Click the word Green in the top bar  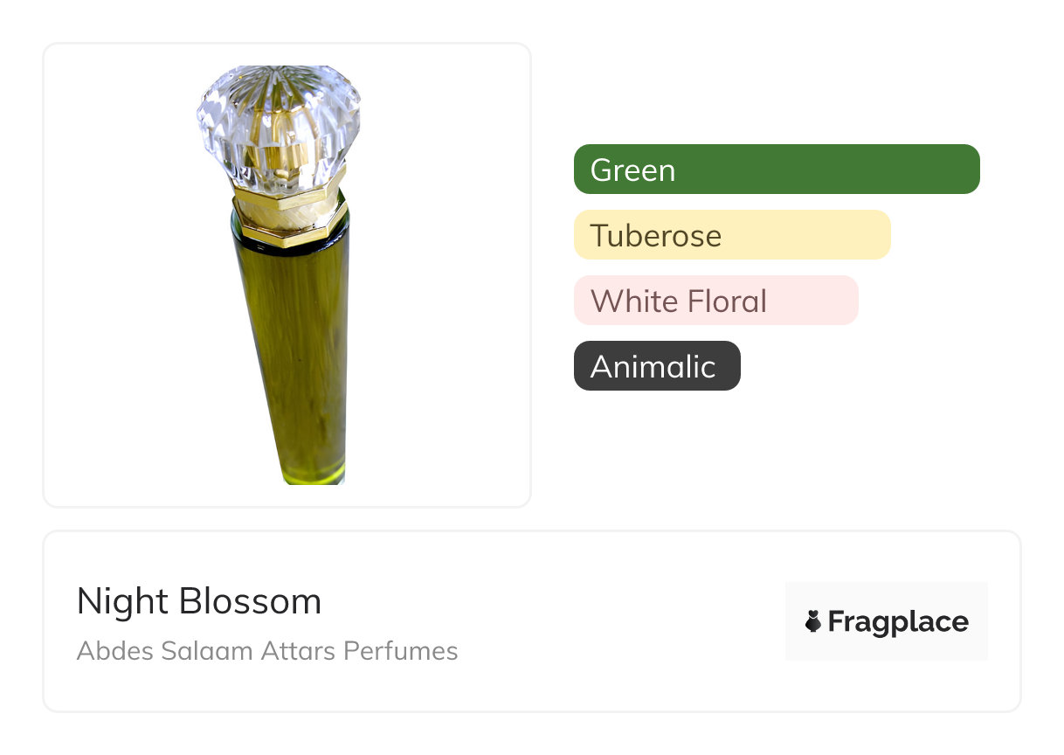632,170
